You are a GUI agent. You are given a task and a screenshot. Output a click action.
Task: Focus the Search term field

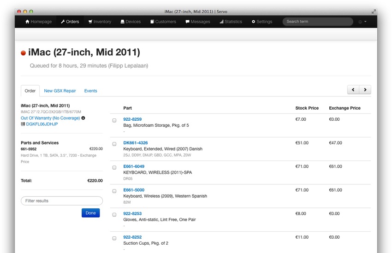pos(318,22)
